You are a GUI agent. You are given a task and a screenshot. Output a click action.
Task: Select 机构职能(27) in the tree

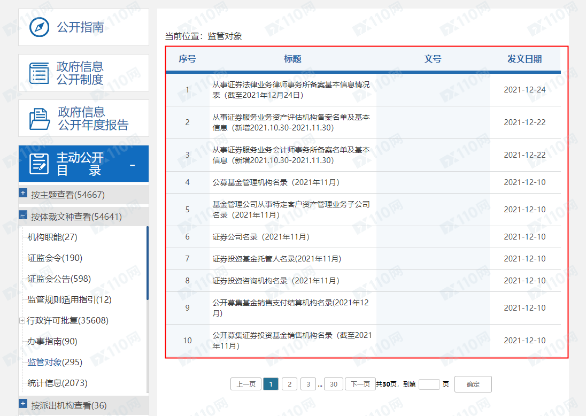(52, 237)
